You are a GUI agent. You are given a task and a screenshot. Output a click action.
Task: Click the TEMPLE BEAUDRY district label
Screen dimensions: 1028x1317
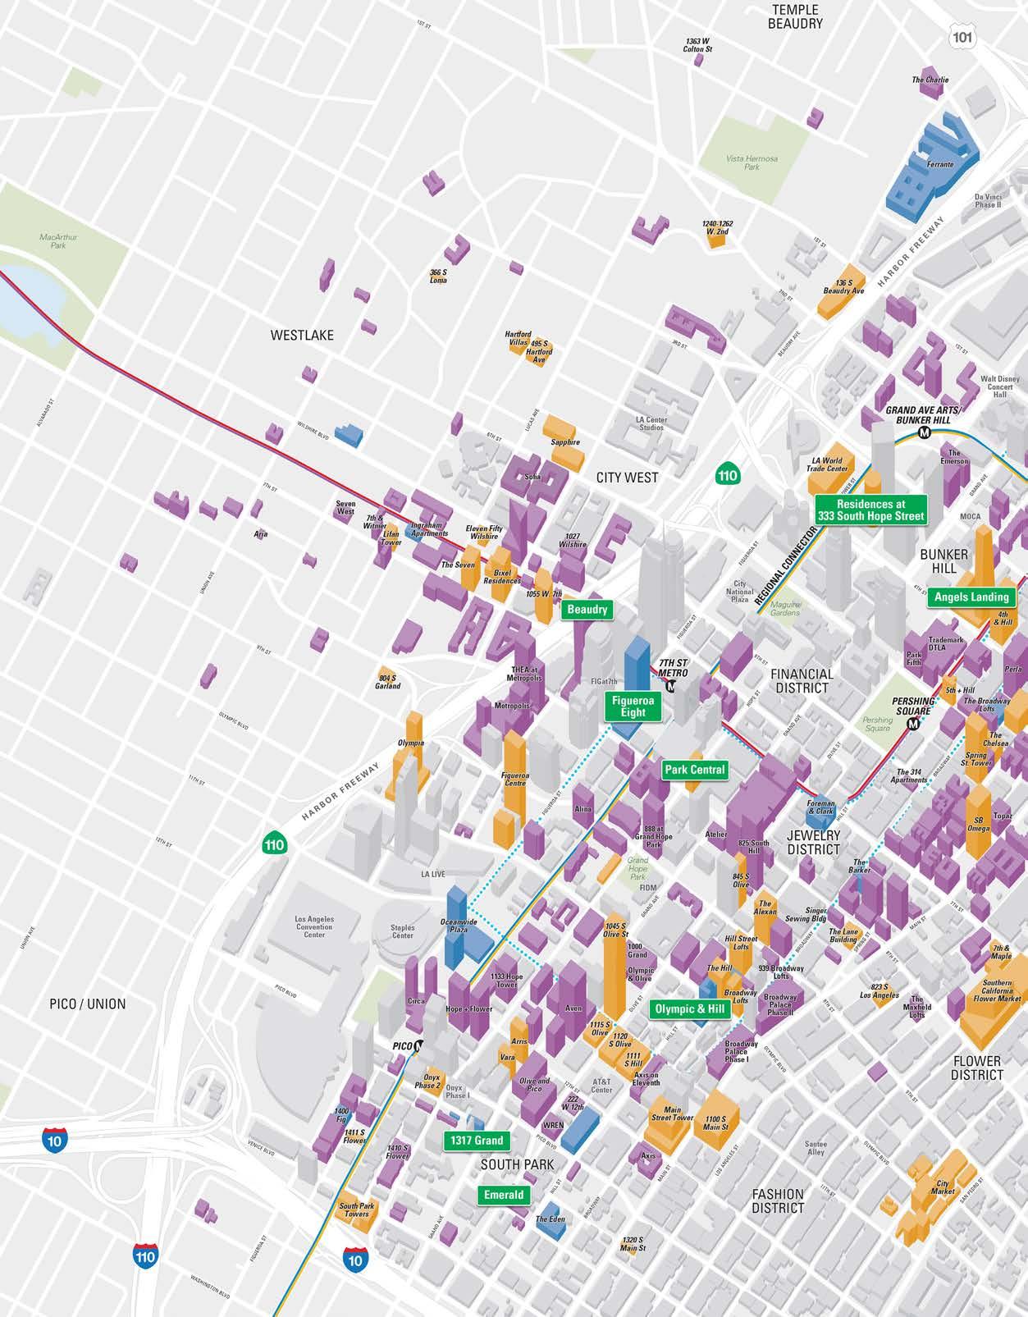point(795,16)
